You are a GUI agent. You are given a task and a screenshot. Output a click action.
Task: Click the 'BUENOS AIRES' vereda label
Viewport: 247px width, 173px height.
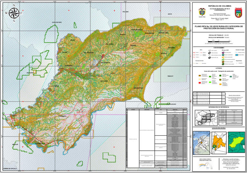[164, 33]
